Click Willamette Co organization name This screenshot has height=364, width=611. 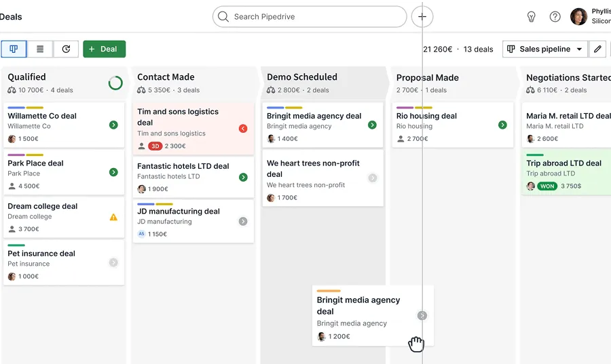point(29,126)
